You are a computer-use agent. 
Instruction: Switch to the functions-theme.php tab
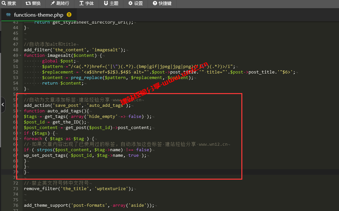click(38, 15)
